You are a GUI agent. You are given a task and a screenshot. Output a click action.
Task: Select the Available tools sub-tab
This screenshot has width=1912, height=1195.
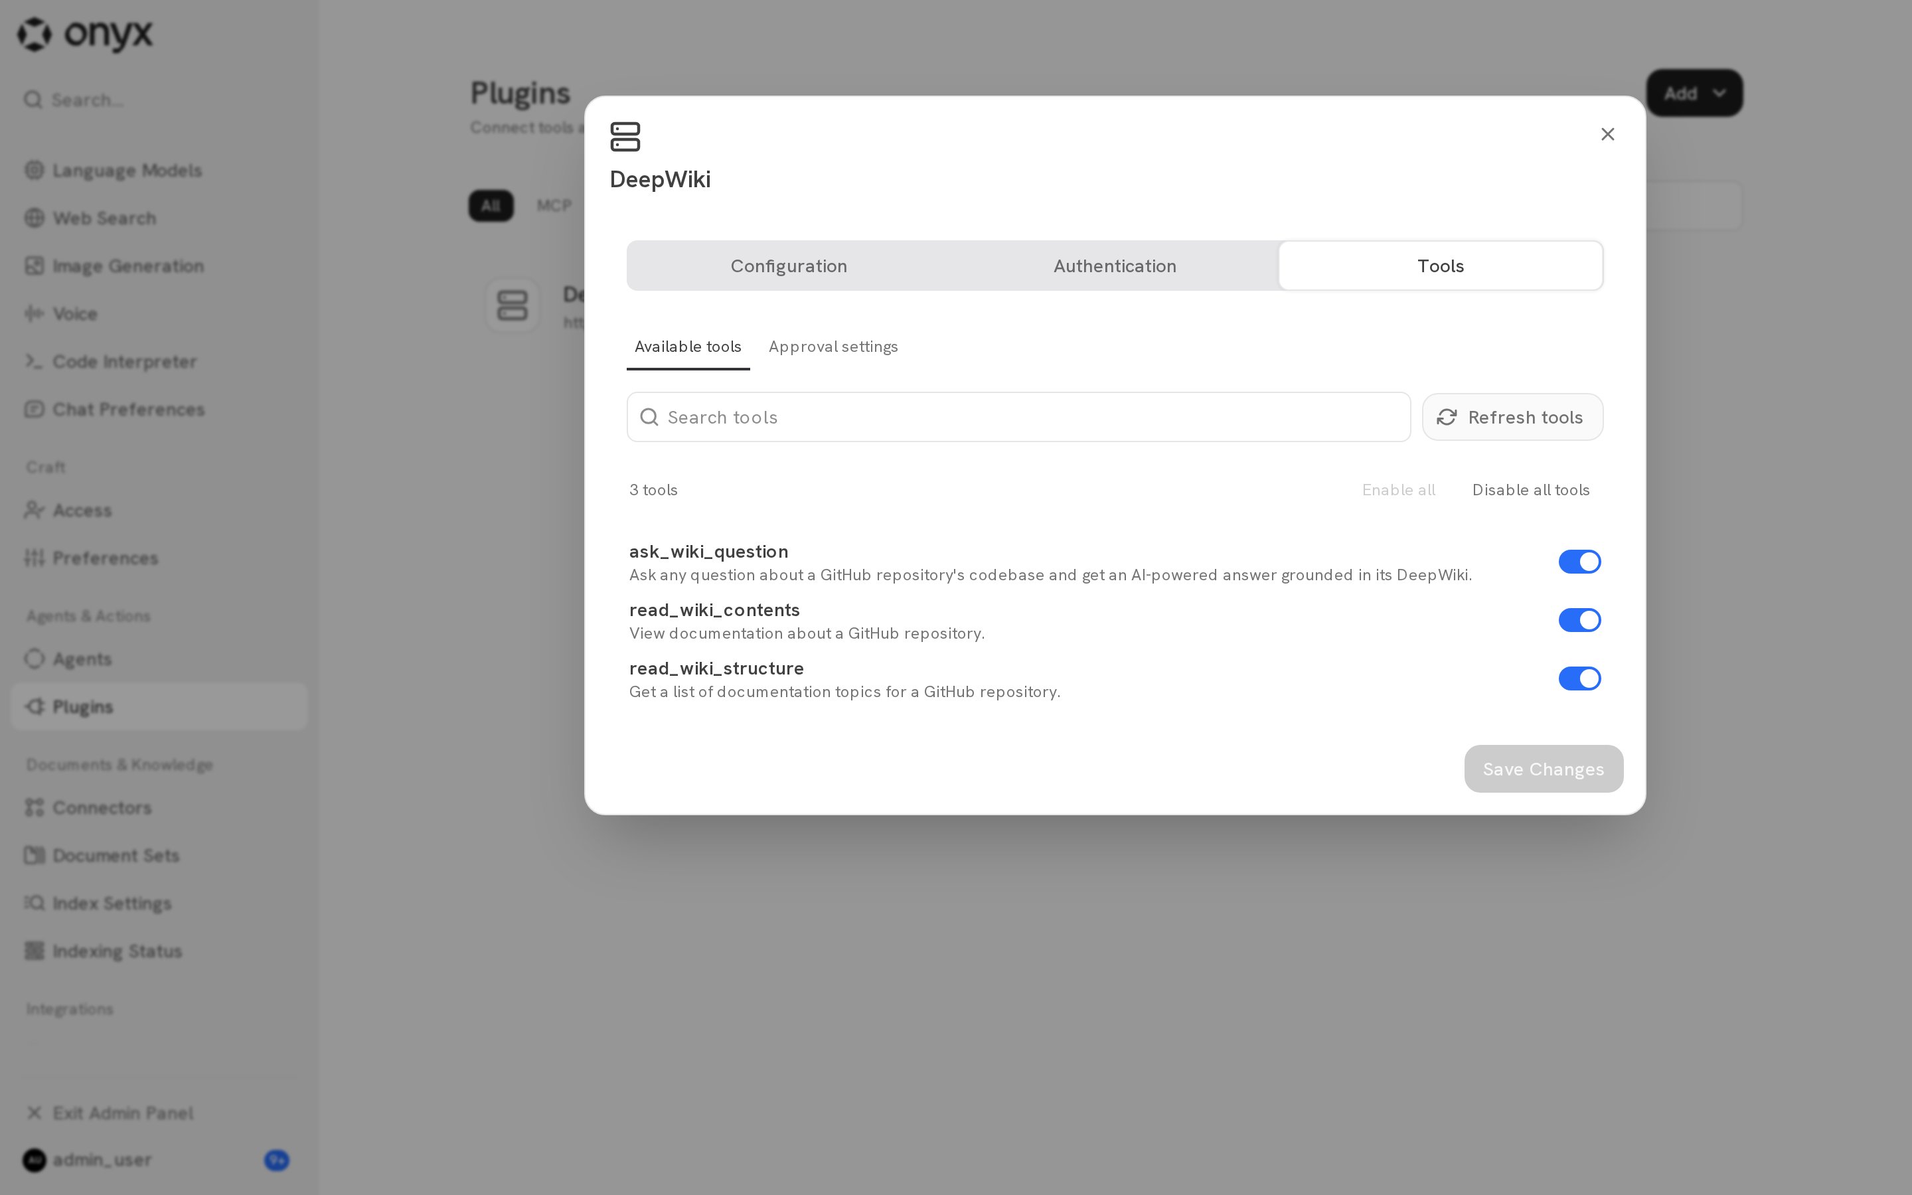pos(687,347)
